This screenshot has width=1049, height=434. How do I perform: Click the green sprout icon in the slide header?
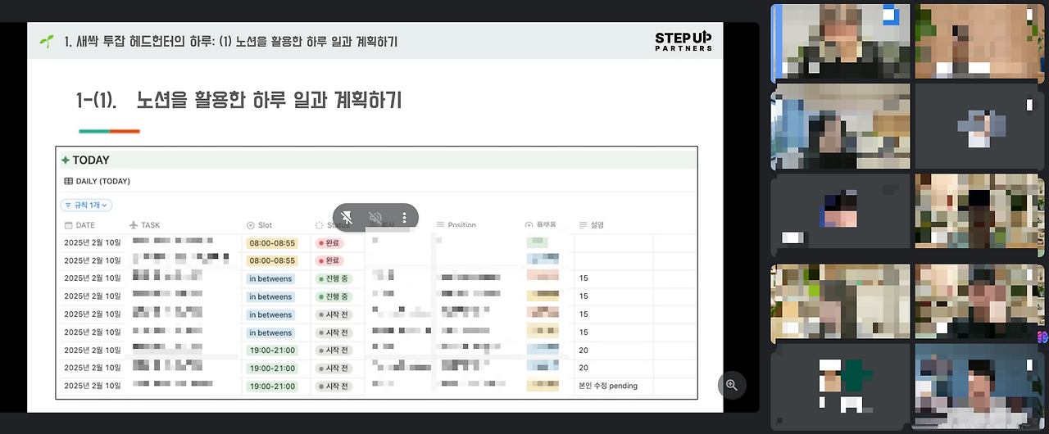(x=48, y=41)
